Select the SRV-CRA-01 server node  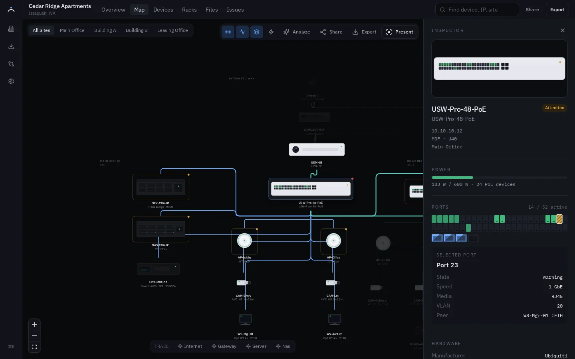[x=161, y=187]
